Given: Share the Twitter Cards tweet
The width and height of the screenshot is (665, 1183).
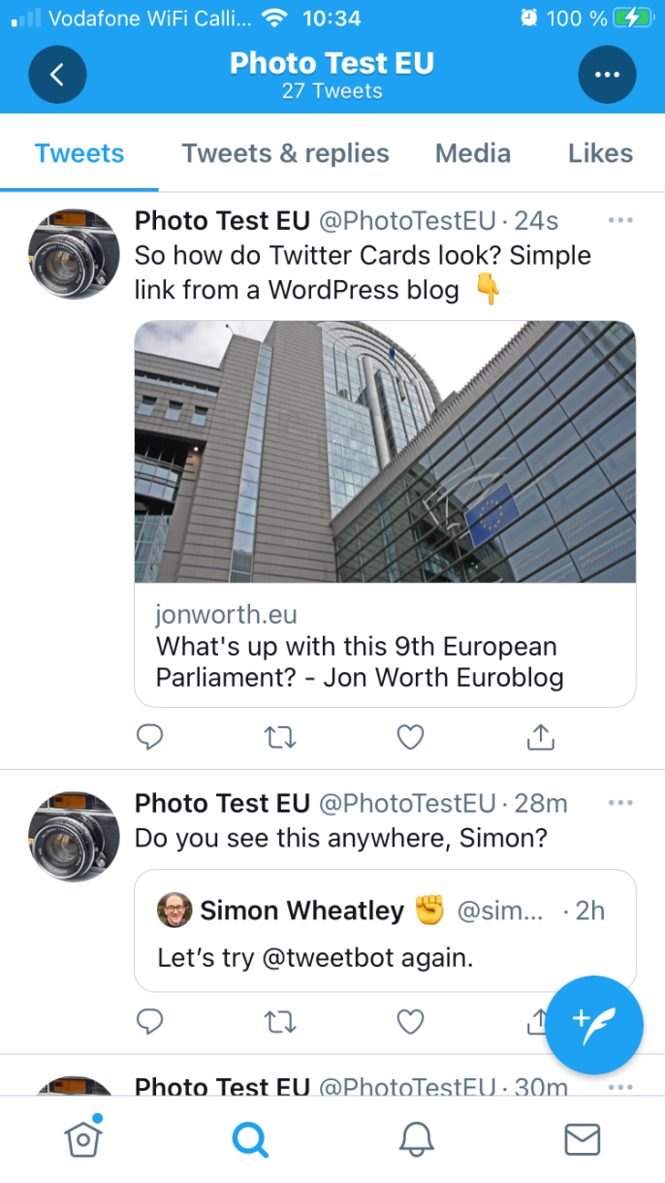Looking at the screenshot, I should (540, 737).
